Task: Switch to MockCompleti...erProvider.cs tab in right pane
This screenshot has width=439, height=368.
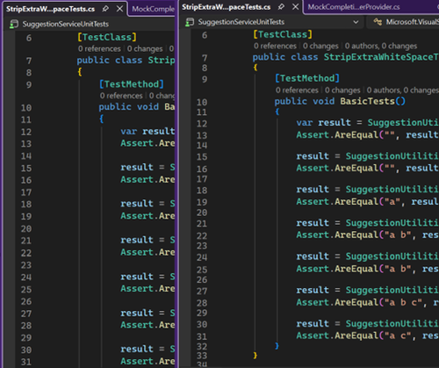Action: (x=354, y=7)
